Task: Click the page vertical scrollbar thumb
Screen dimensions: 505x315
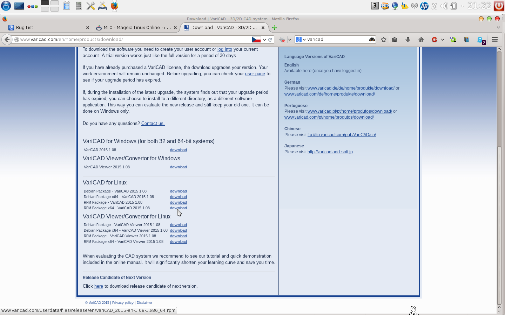Action: tap(499, 225)
